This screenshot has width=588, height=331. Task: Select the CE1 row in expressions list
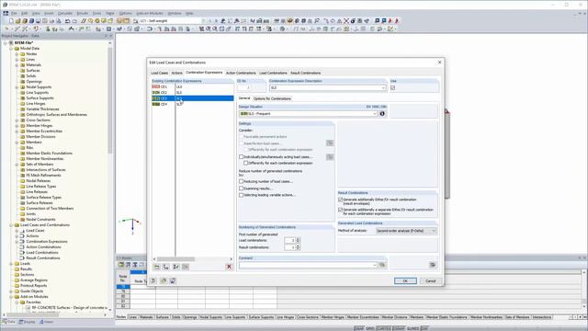pos(192,86)
